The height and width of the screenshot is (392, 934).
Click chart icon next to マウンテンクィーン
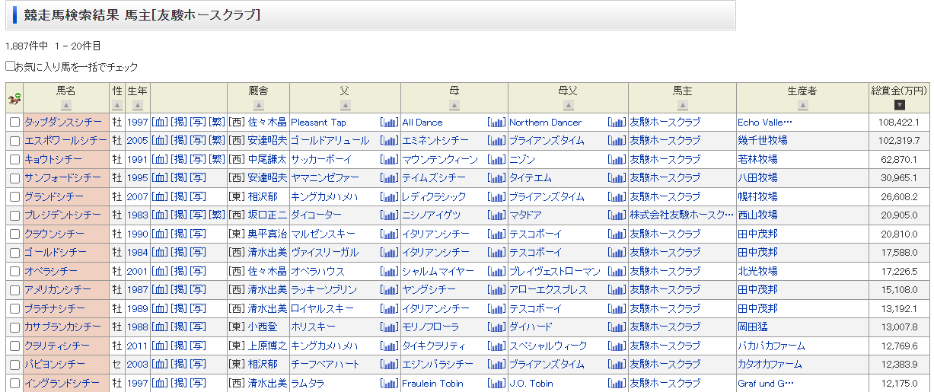[496, 160]
